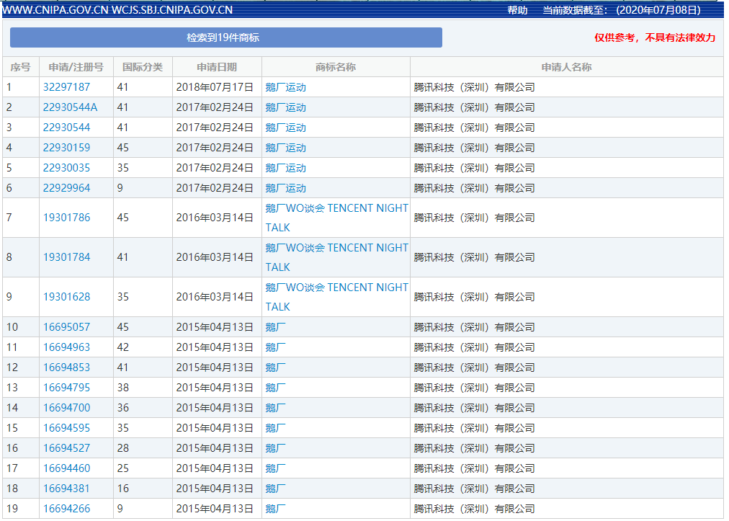Click the 帮助 help link
Screen dimensions: 729x521
coord(517,10)
